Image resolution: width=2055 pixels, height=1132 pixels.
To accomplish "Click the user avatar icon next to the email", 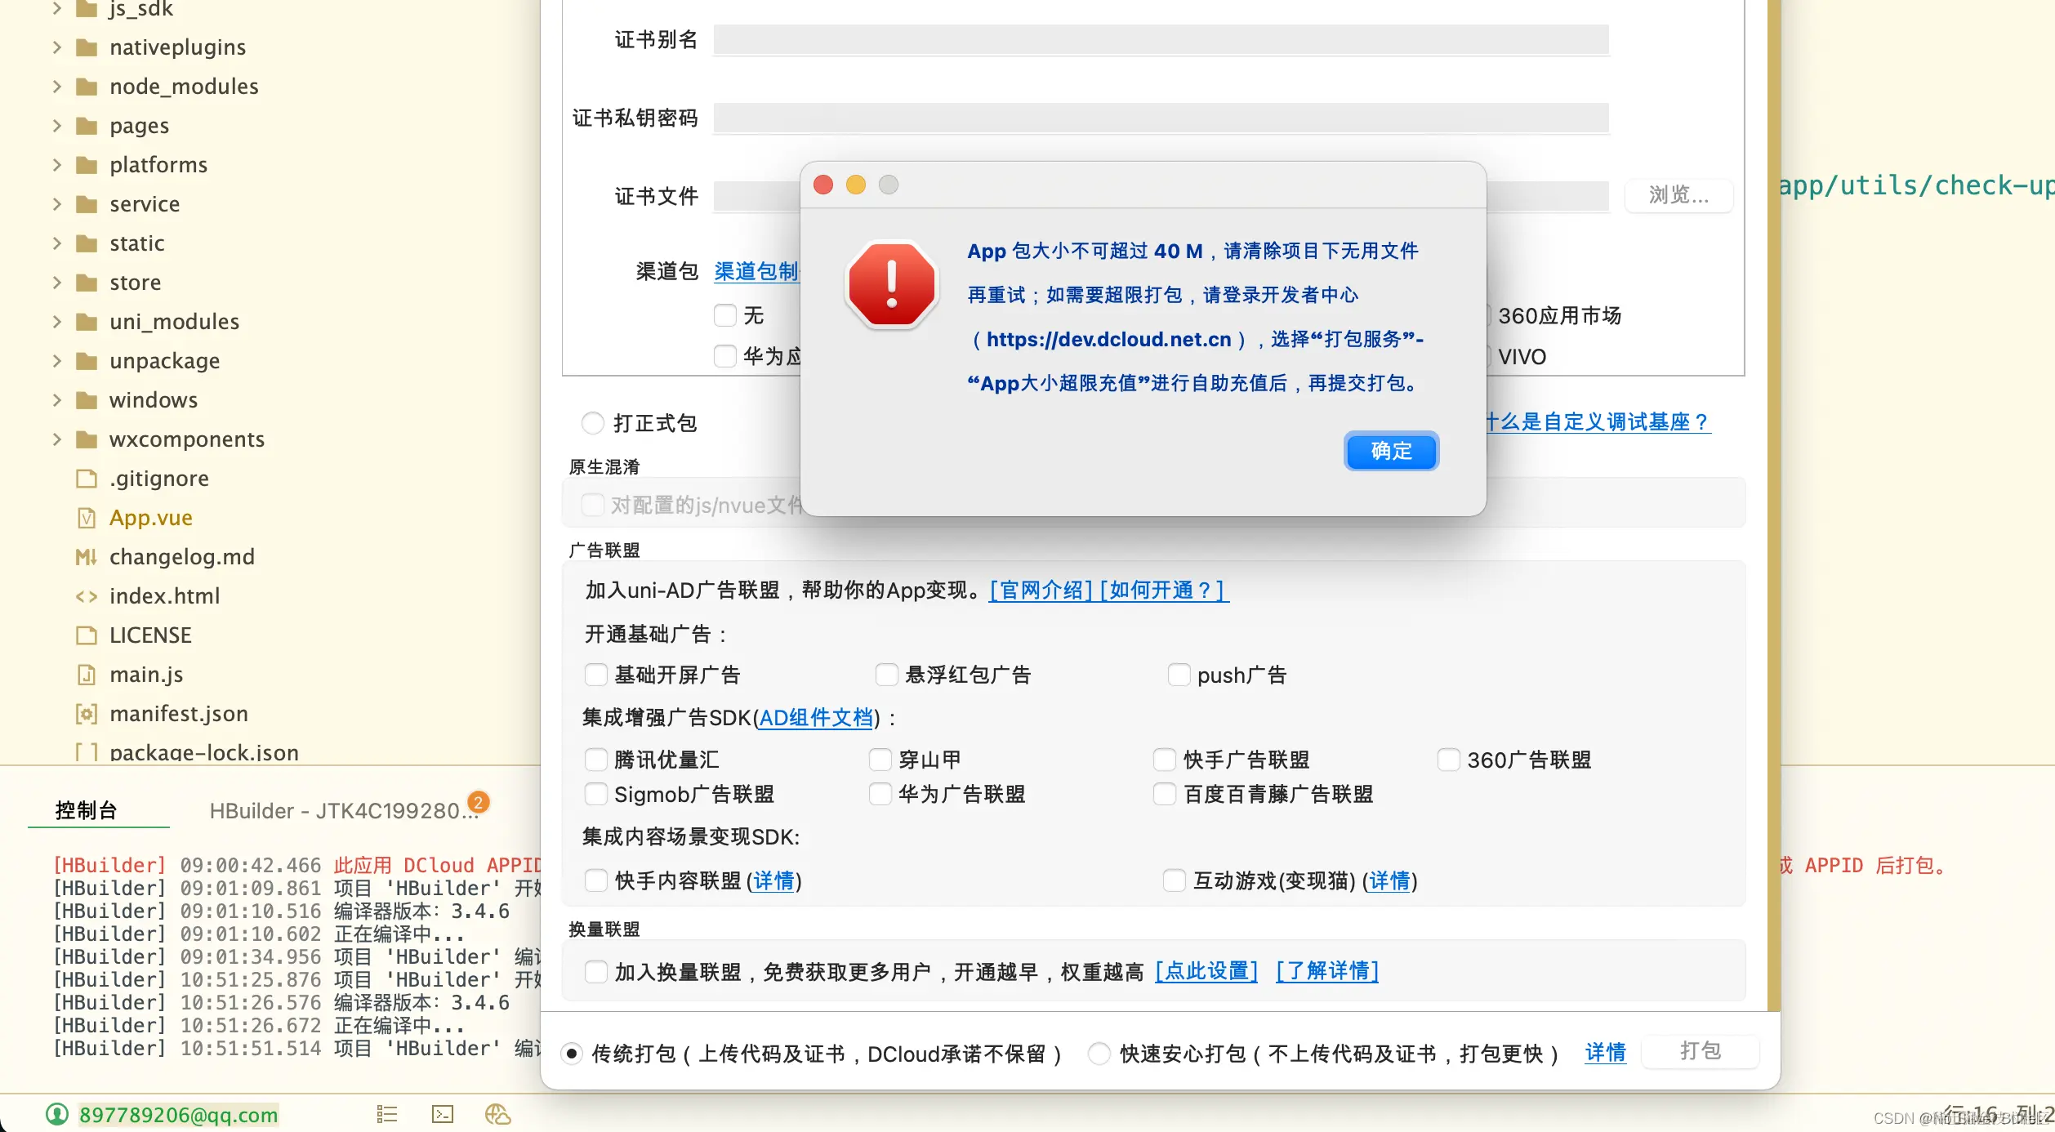I will [x=57, y=1114].
